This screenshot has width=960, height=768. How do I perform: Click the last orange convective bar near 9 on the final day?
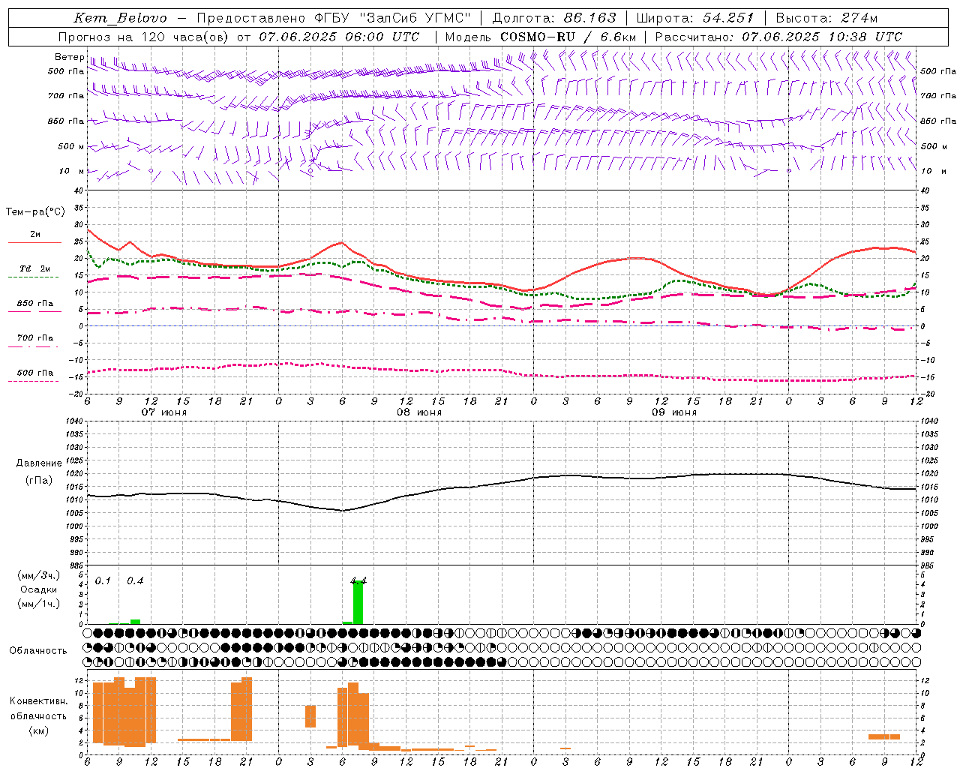884,736
